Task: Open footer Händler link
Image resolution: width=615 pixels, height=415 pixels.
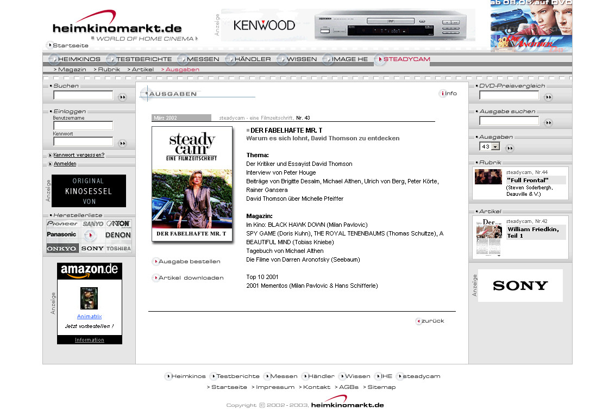Action: click(x=318, y=376)
